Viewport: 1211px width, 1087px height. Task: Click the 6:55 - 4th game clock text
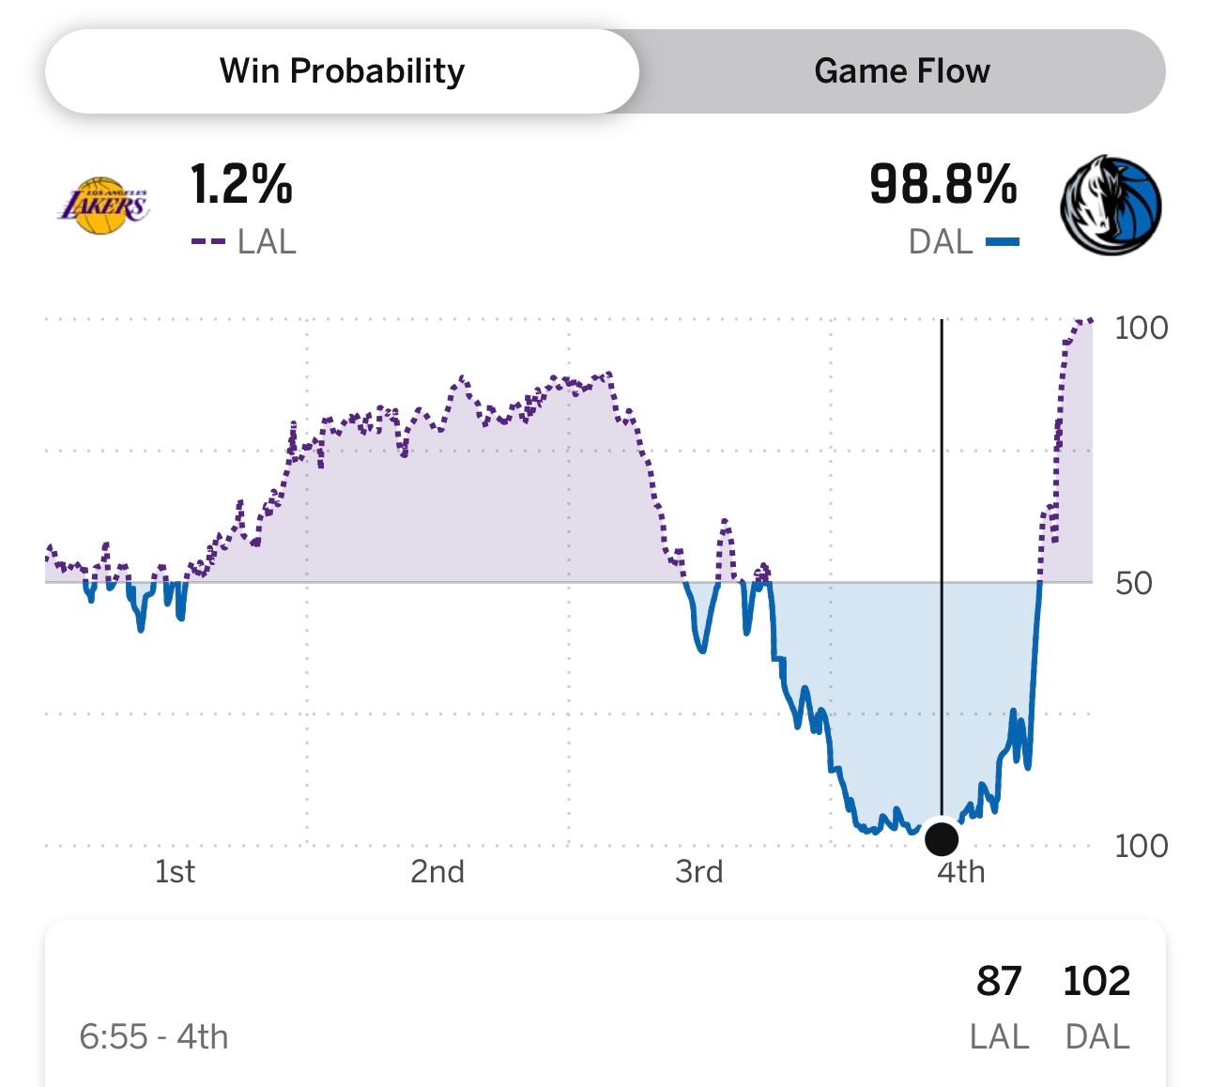[x=154, y=1037]
